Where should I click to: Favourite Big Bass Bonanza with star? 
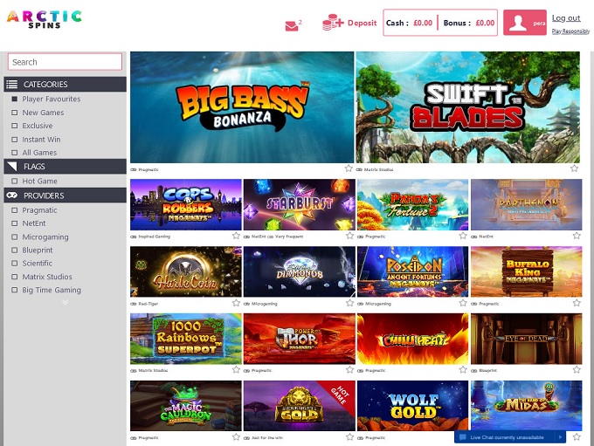[x=349, y=168]
